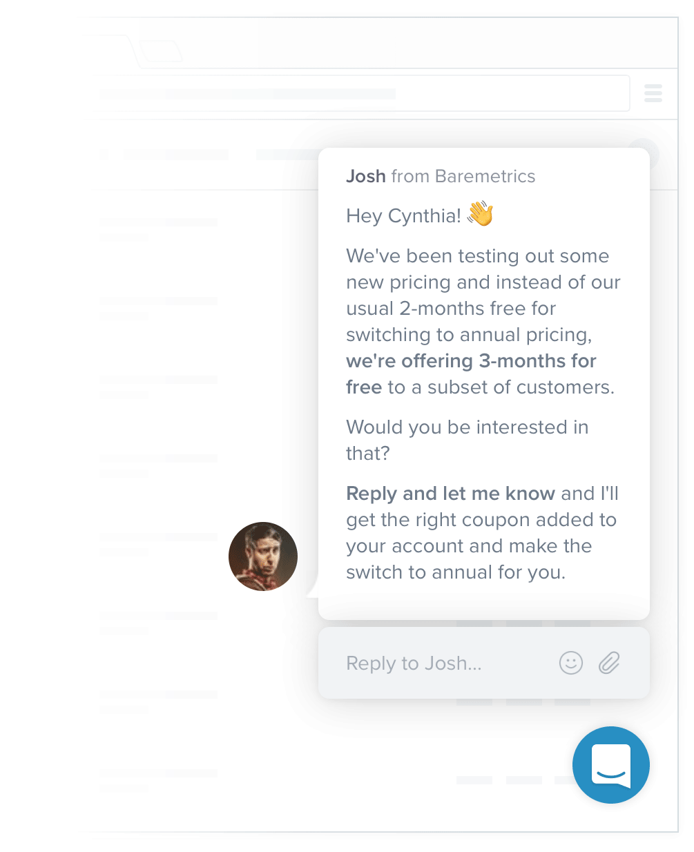Click the waving hand emoji

(x=481, y=214)
